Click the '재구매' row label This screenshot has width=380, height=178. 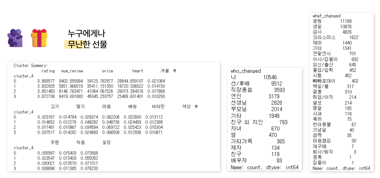tap(320, 146)
